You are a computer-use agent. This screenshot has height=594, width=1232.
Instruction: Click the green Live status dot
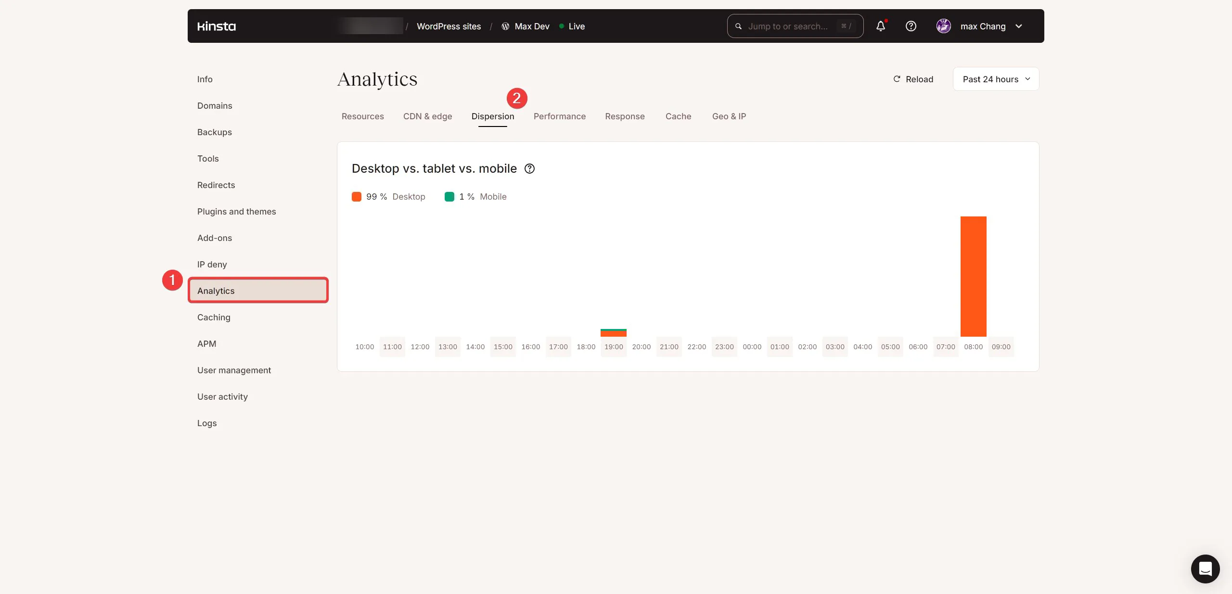coord(562,26)
